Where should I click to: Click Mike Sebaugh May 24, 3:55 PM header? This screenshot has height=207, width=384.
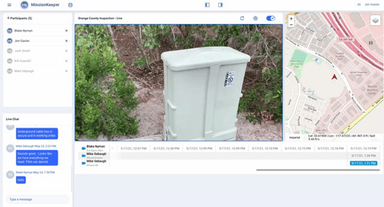pyautogui.click(x=36, y=146)
